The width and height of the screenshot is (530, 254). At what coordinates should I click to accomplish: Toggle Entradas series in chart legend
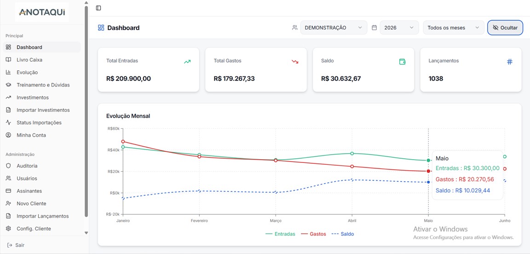tap(280, 234)
